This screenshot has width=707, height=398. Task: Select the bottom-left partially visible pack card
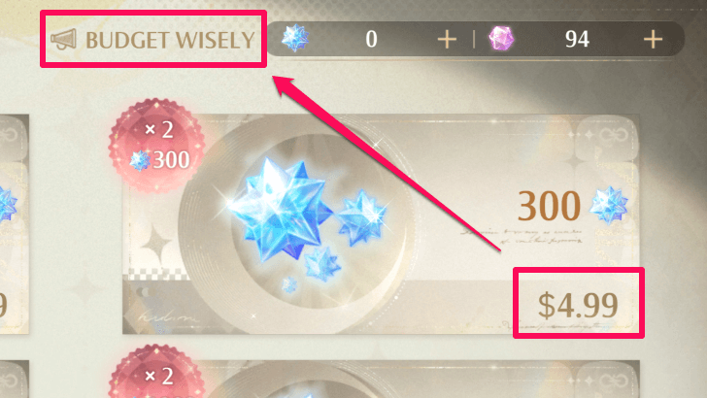click(15, 379)
